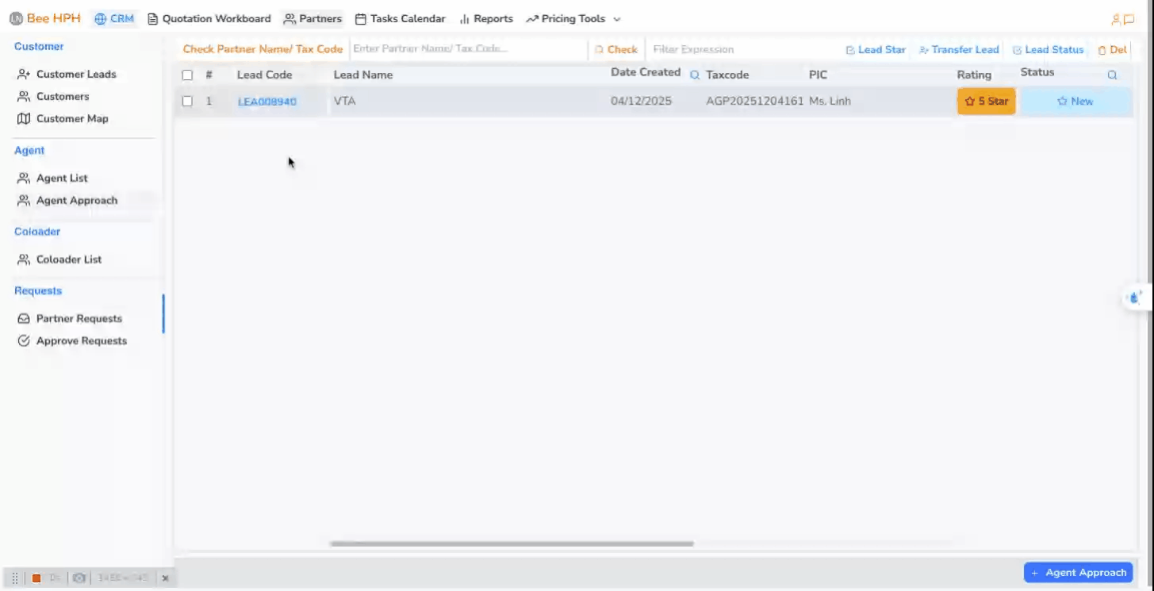Select Customer Leads in the sidebar
This screenshot has width=1154, height=591.
pyautogui.click(x=76, y=74)
